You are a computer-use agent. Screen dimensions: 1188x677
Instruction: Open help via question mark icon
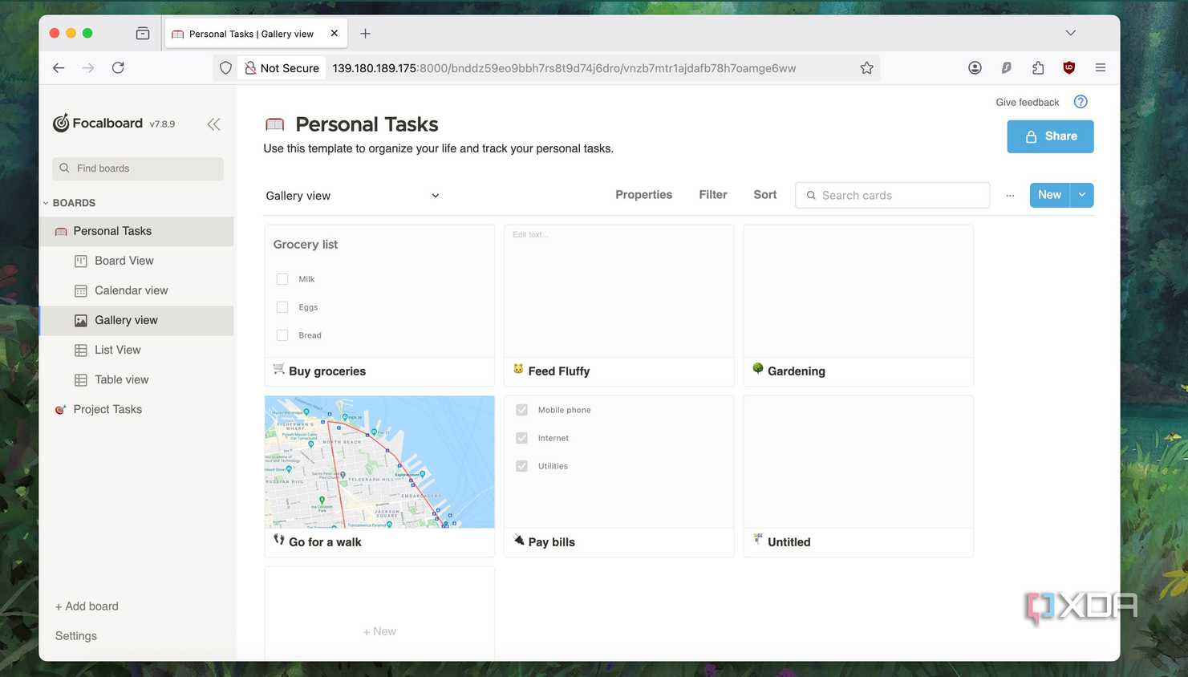click(x=1081, y=102)
